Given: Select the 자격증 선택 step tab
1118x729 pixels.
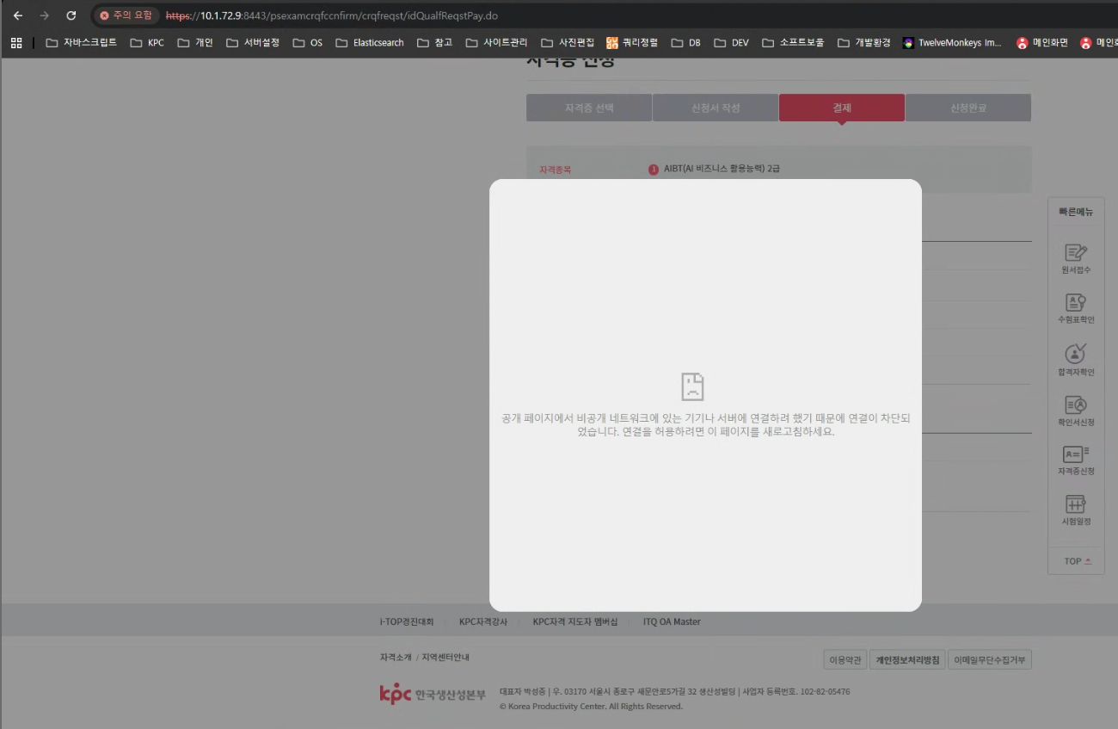Looking at the screenshot, I should coord(589,108).
